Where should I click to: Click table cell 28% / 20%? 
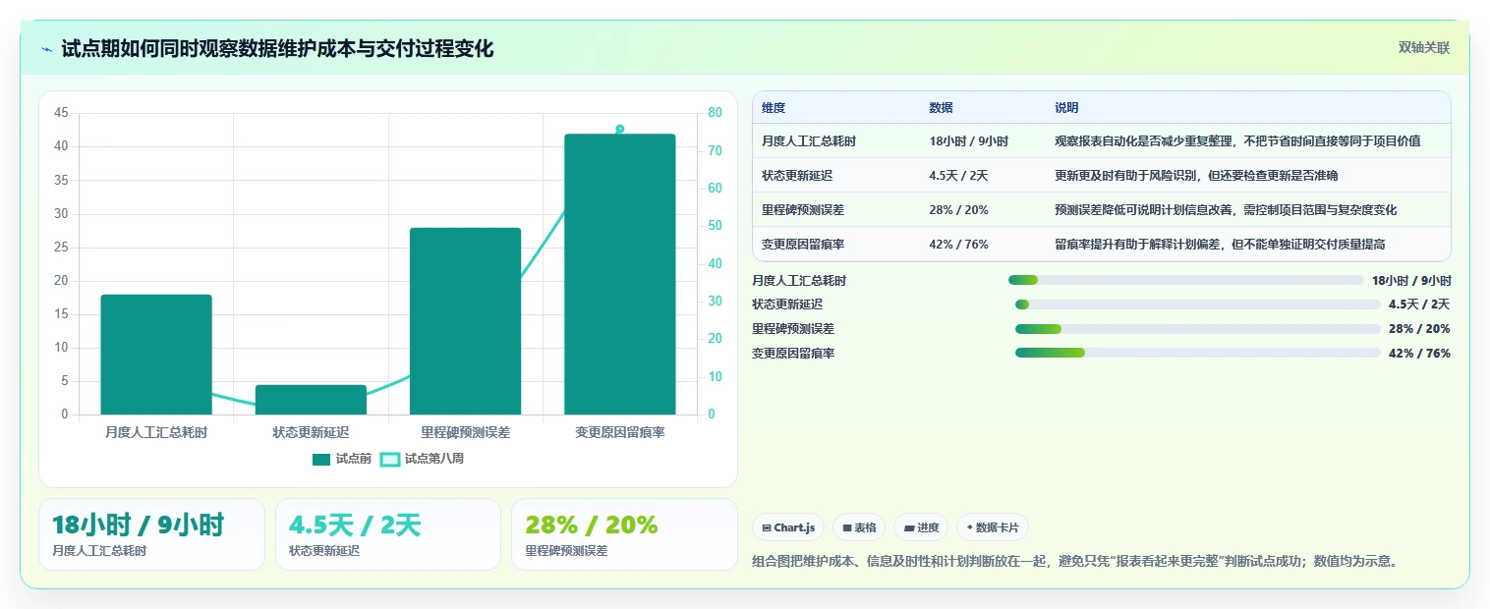958,210
